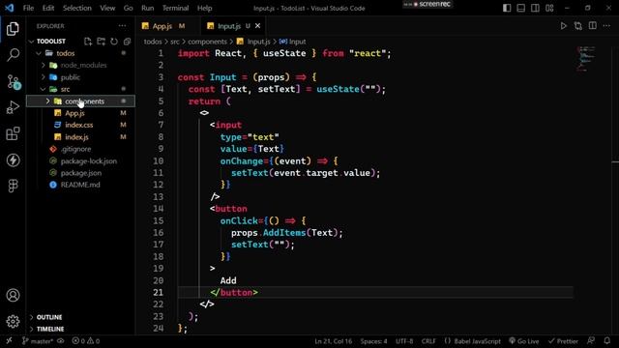
Task: Click Prettier status item
Action: point(563,341)
